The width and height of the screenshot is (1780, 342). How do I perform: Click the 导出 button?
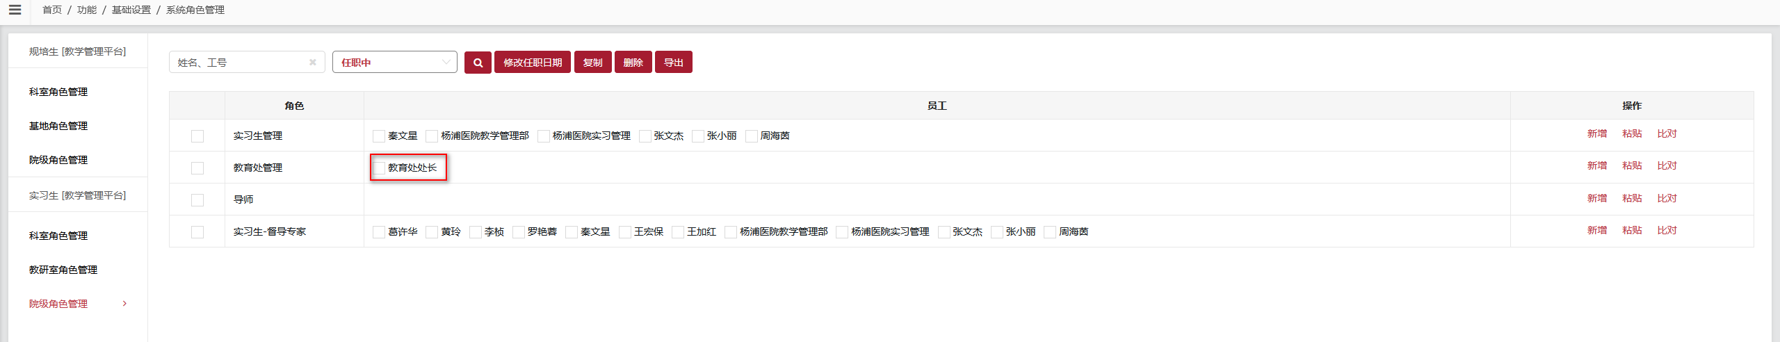674,62
